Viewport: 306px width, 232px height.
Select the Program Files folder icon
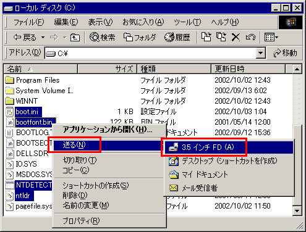(9, 80)
